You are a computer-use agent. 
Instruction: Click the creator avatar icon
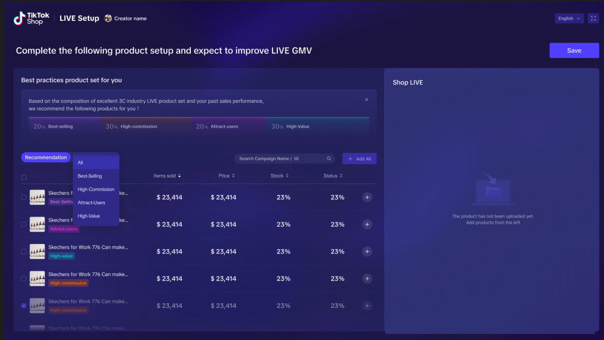point(108,18)
